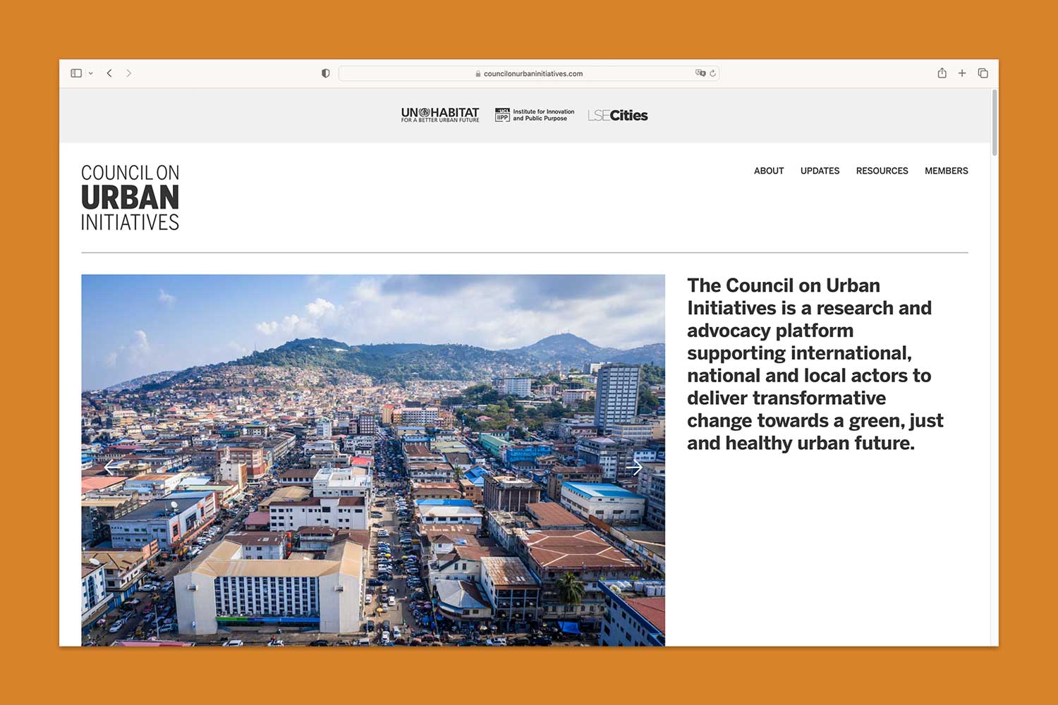Screen dimensions: 1058x705
Task: Click the privacy shield icon
Action: (325, 73)
